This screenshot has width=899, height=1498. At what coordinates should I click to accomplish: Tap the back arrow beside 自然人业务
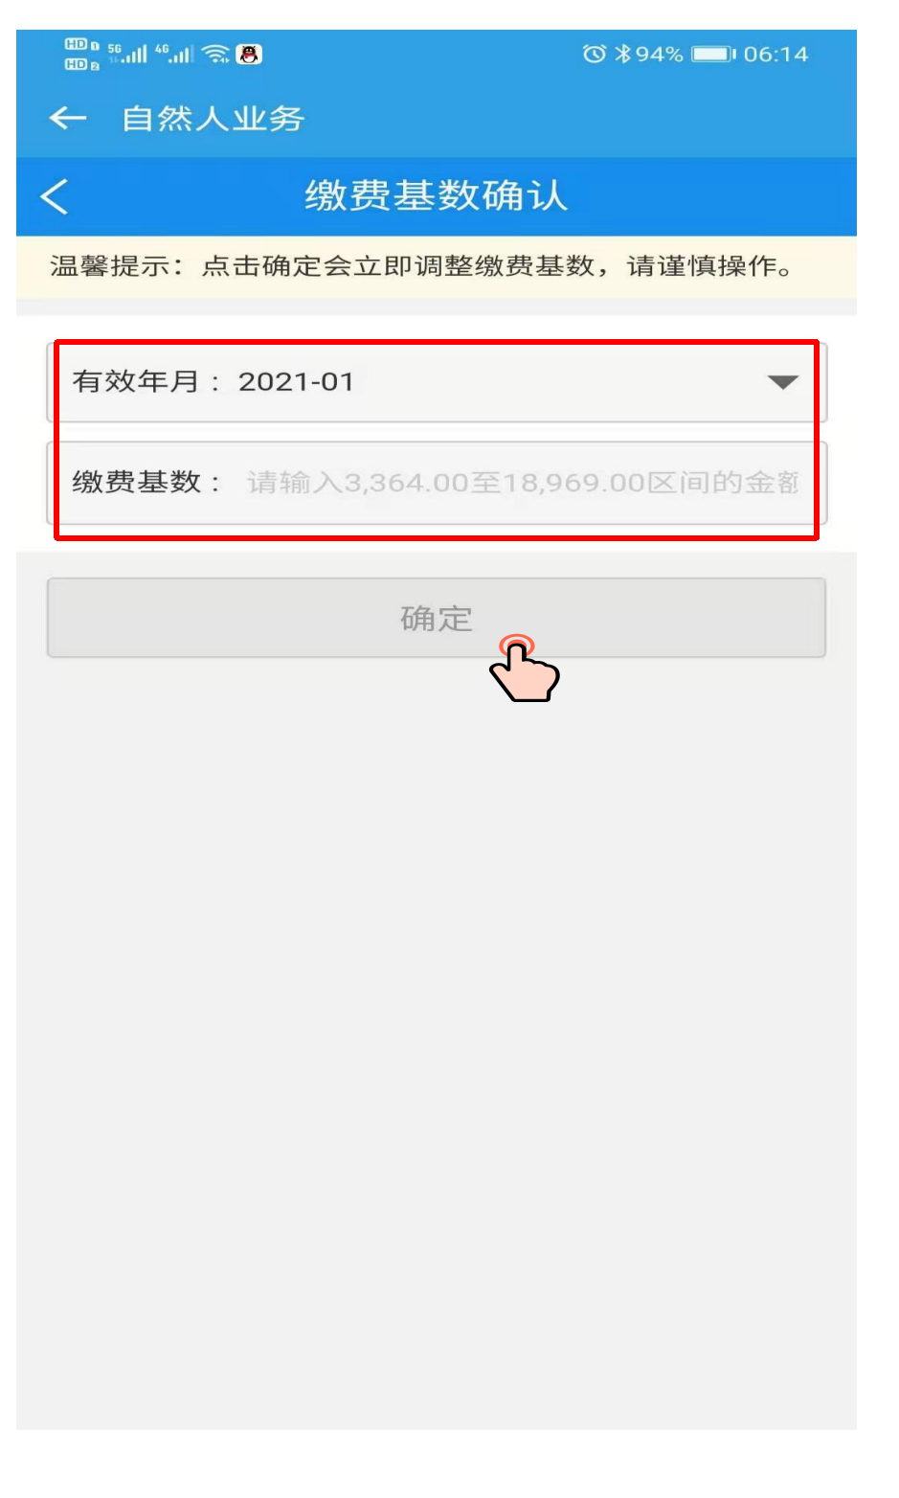click(x=67, y=118)
